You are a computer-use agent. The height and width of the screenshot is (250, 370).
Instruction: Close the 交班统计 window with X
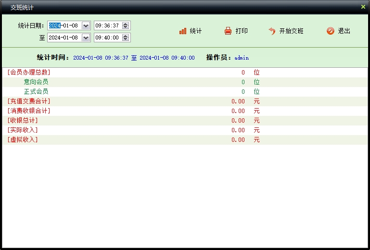[x=363, y=7]
